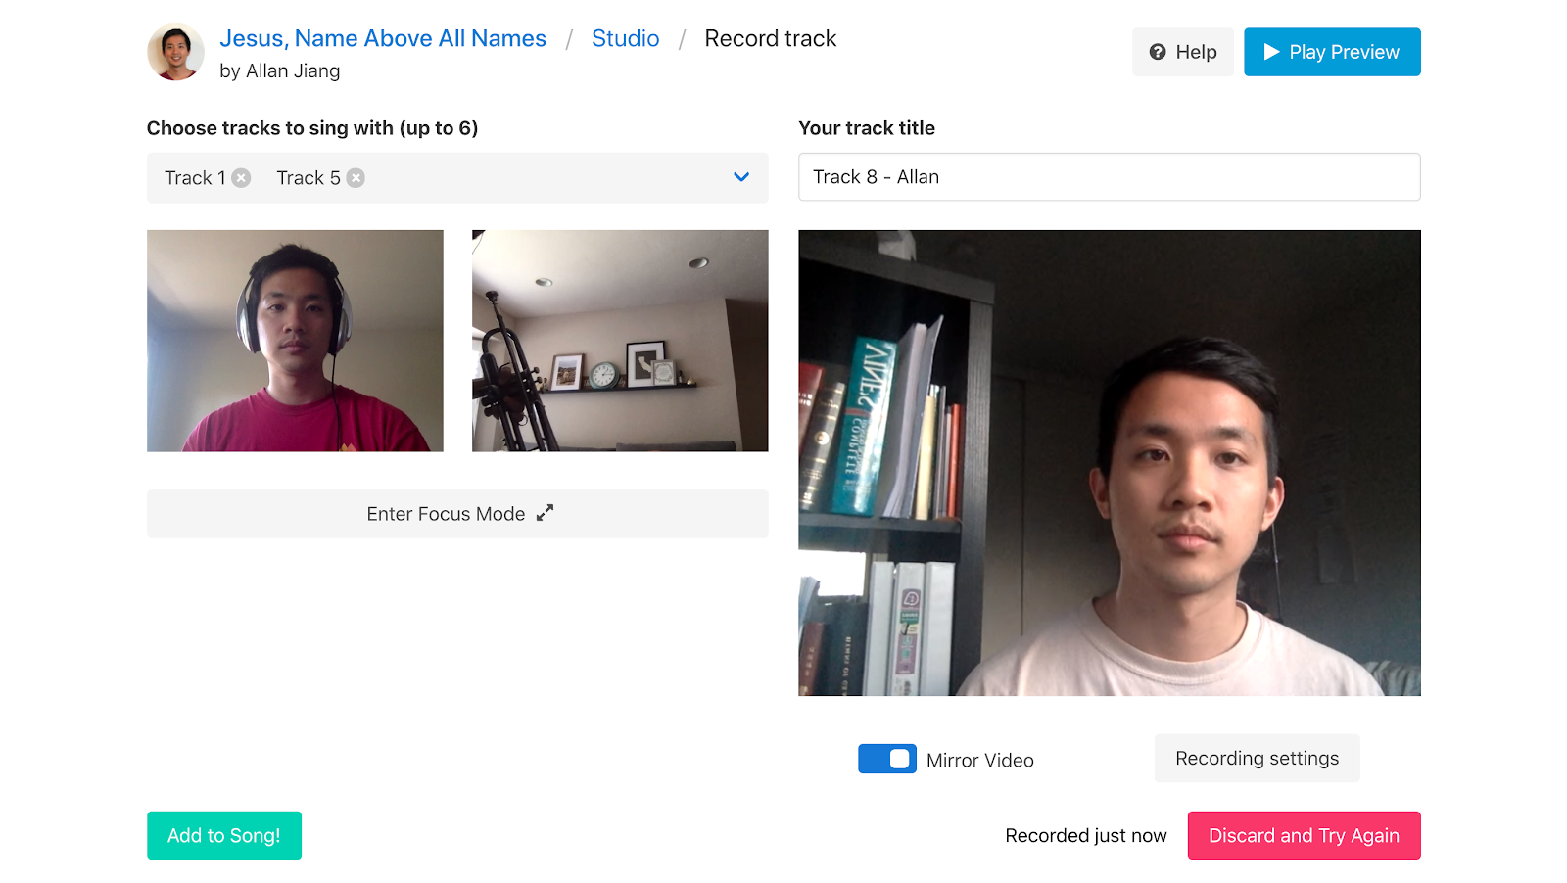This screenshot has width=1567, height=883.
Task: Go to the Studio breadcrumb
Action: coord(626,38)
